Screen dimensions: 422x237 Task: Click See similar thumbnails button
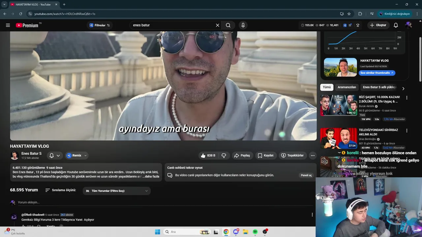pyautogui.click(x=377, y=73)
